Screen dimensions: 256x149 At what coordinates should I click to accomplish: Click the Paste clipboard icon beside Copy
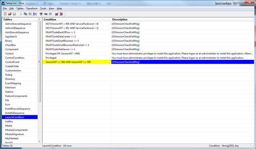click(x=30, y=14)
